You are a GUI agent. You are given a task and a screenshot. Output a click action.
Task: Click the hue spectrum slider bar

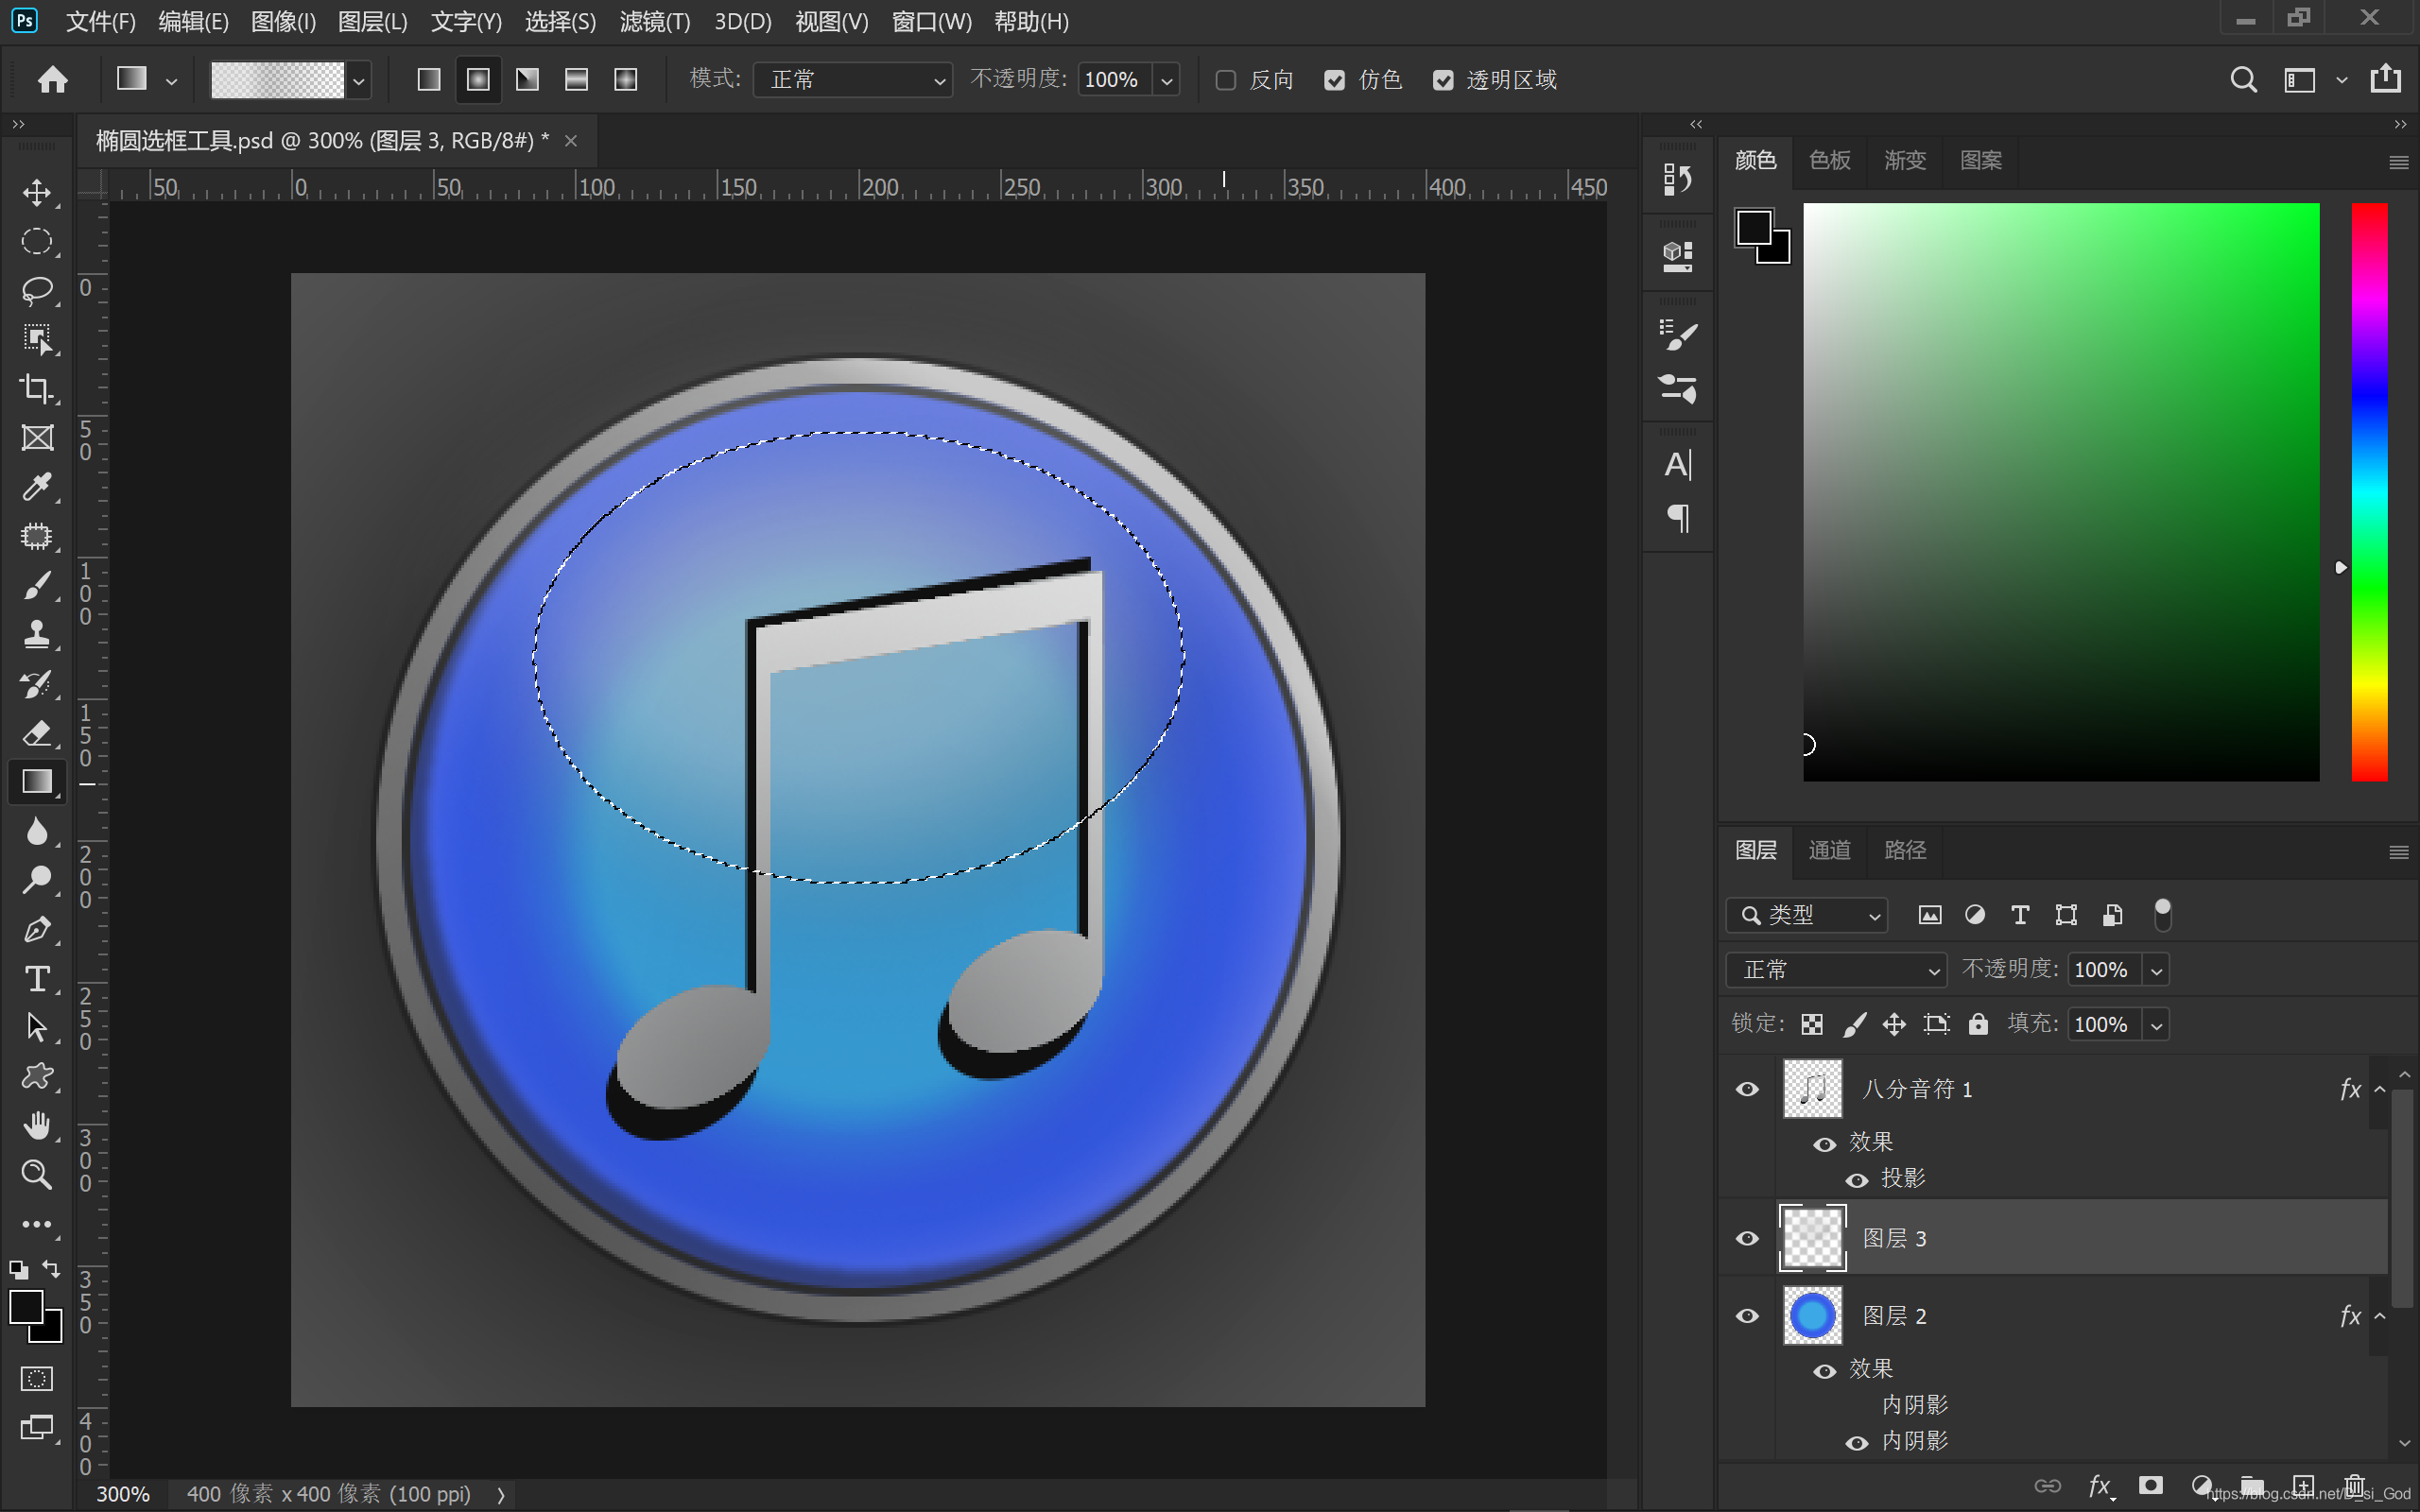click(2368, 492)
